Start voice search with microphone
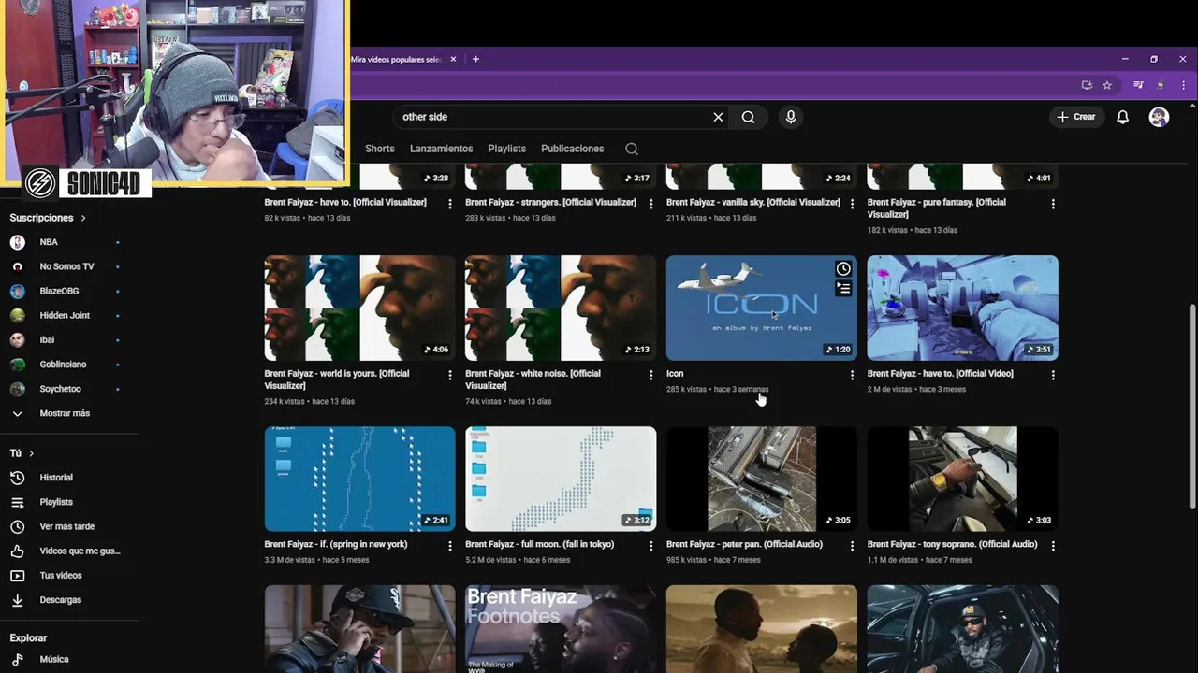This screenshot has width=1198, height=673. [x=791, y=117]
